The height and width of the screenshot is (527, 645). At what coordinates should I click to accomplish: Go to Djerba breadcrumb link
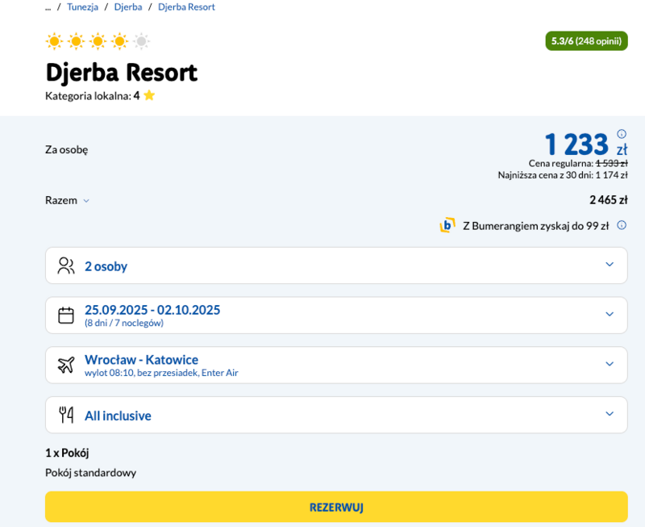[x=128, y=7]
